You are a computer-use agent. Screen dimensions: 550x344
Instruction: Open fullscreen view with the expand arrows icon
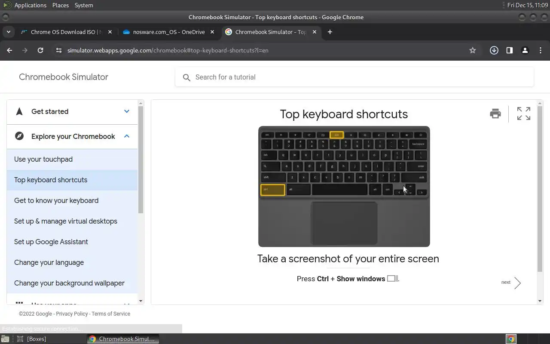523,114
